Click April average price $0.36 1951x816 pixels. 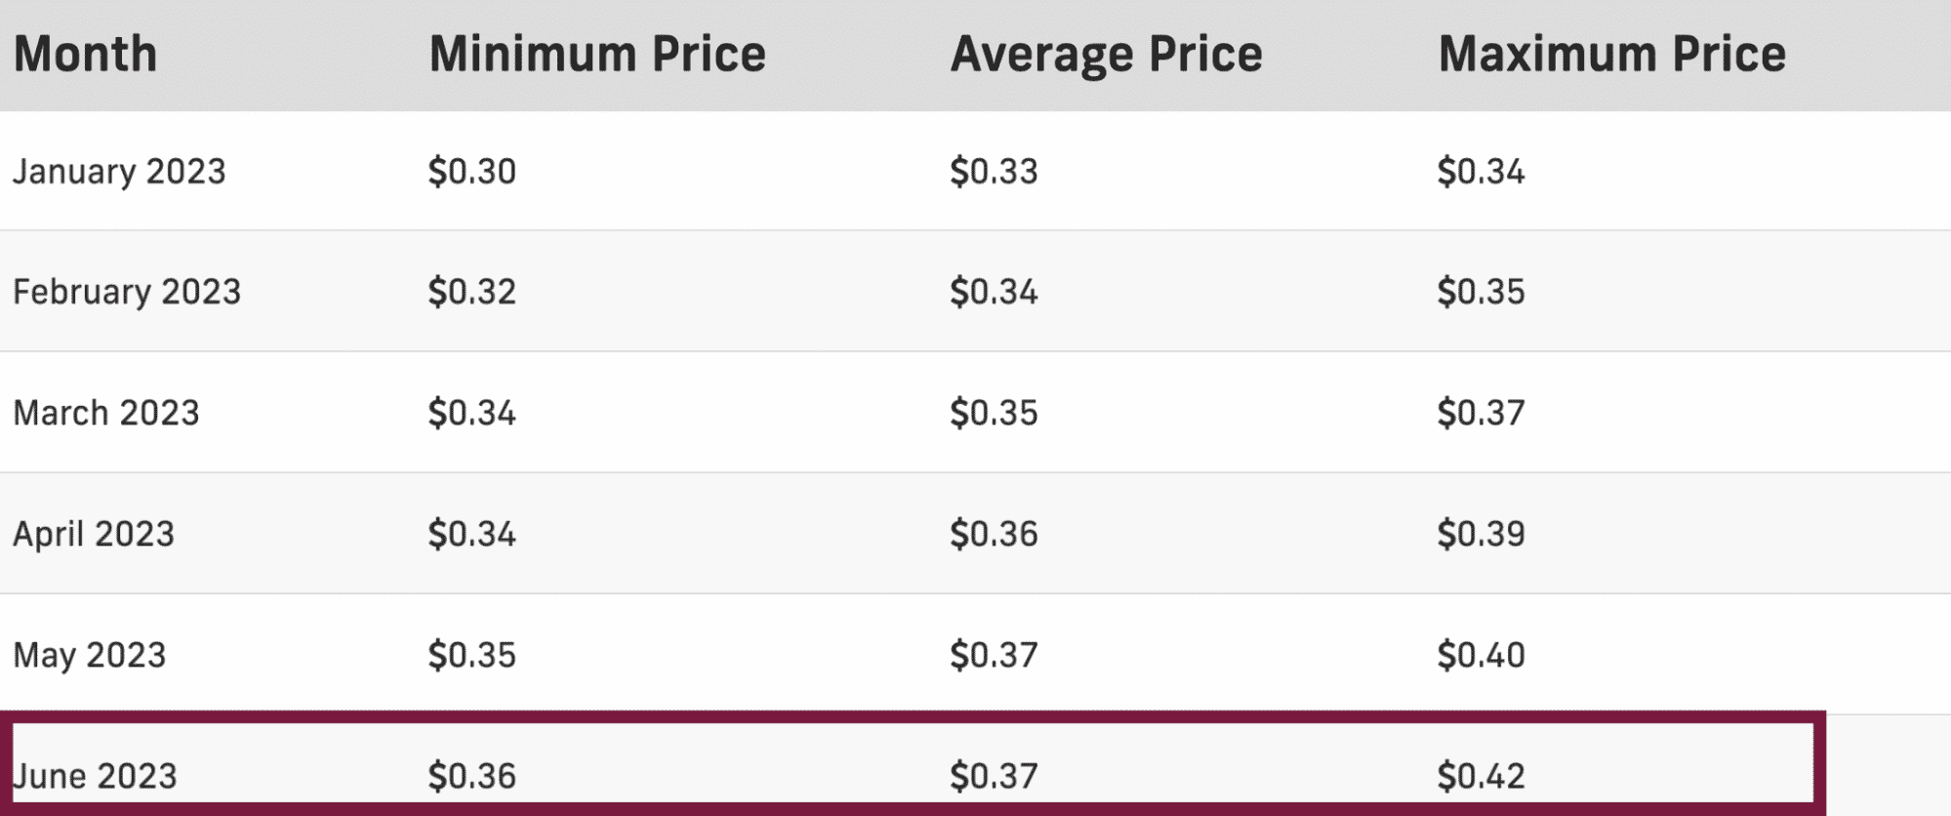coord(994,534)
